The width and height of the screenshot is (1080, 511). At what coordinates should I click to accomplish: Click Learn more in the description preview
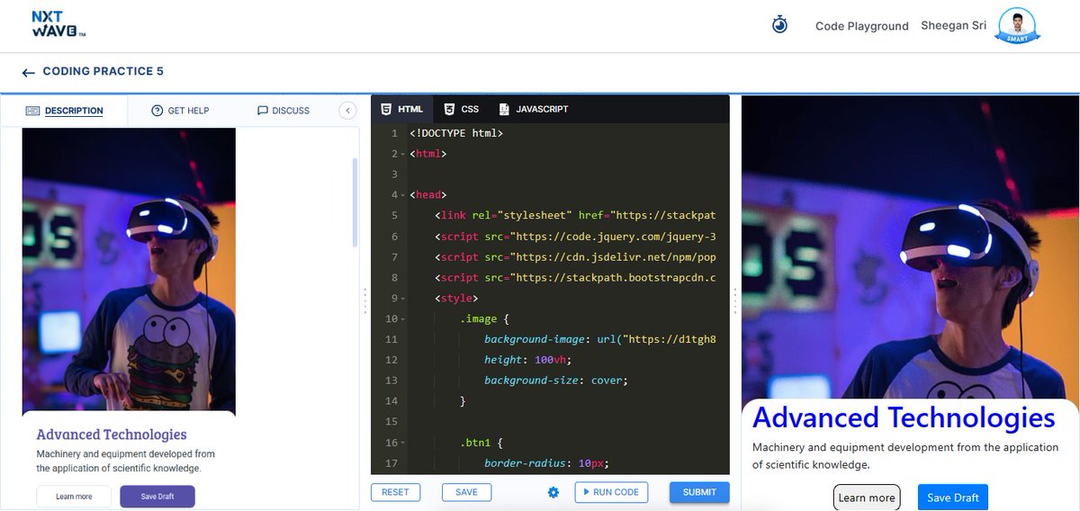(74, 497)
